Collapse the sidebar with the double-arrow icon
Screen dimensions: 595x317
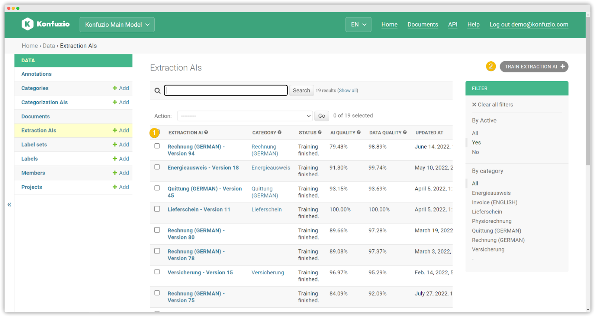point(9,205)
